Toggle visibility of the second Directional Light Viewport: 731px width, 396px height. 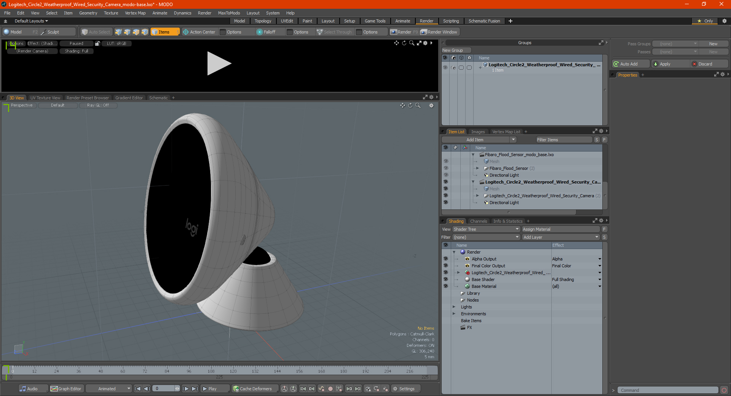click(x=445, y=203)
